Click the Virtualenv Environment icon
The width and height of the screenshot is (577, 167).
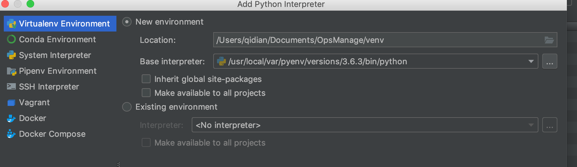point(11,24)
